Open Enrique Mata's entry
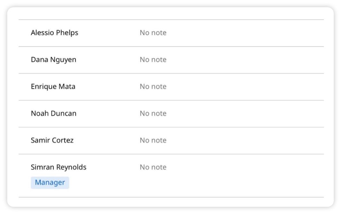The height and width of the screenshot is (214, 341). coord(53,86)
